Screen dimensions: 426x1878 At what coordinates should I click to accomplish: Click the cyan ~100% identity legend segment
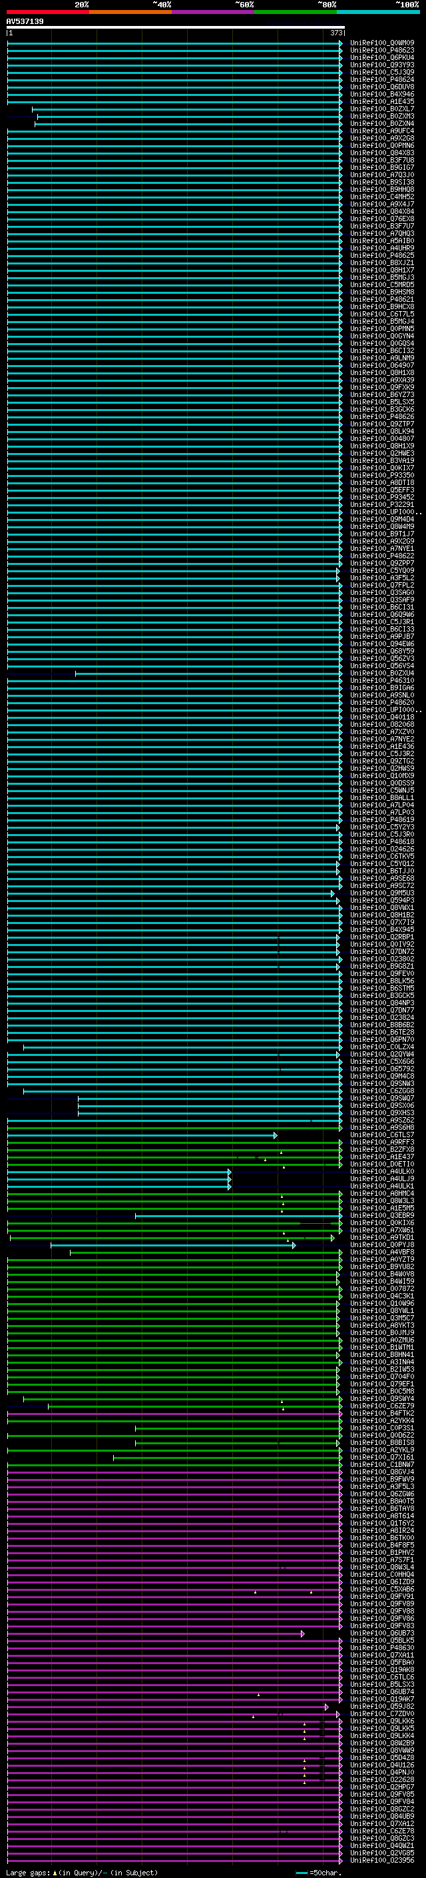pos(378,12)
